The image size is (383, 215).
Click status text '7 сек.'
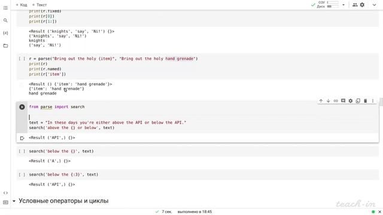[167, 212]
